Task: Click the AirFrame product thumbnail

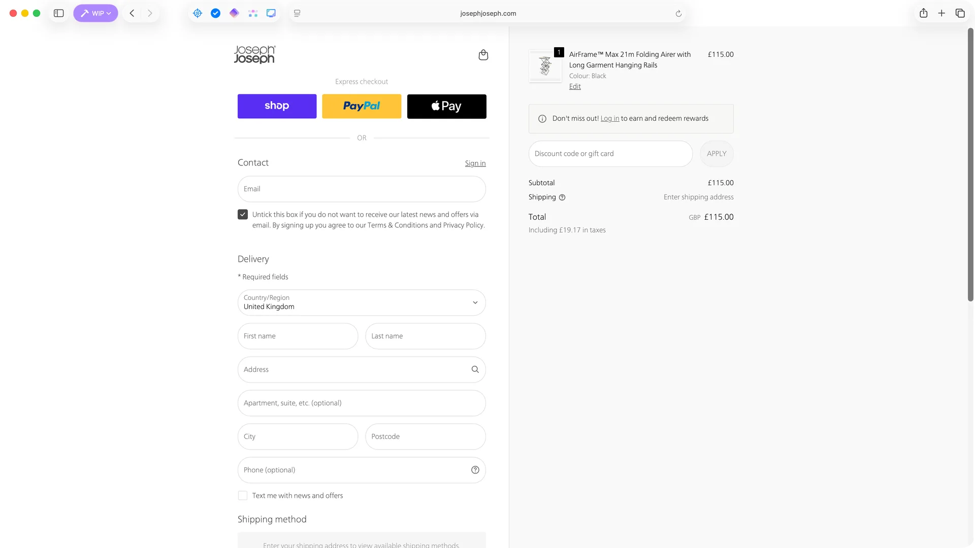Action: click(x=545, y=66)
